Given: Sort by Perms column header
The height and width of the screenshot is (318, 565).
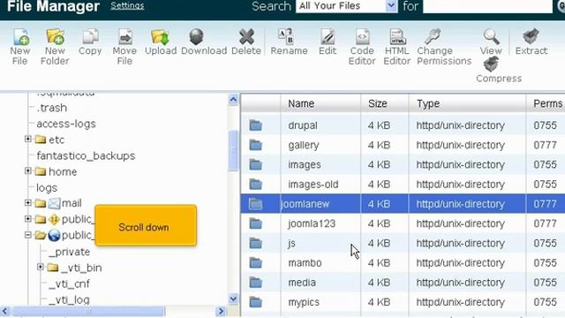Looking at the screenshot, I should tap(547, 104).
